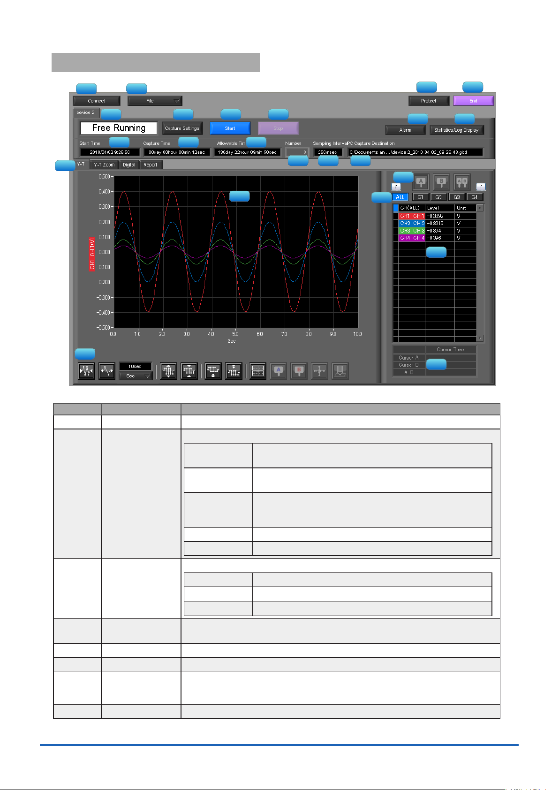This screenshot has width=559, height=790.
Task: Click the Level column header
Action: 440,208
